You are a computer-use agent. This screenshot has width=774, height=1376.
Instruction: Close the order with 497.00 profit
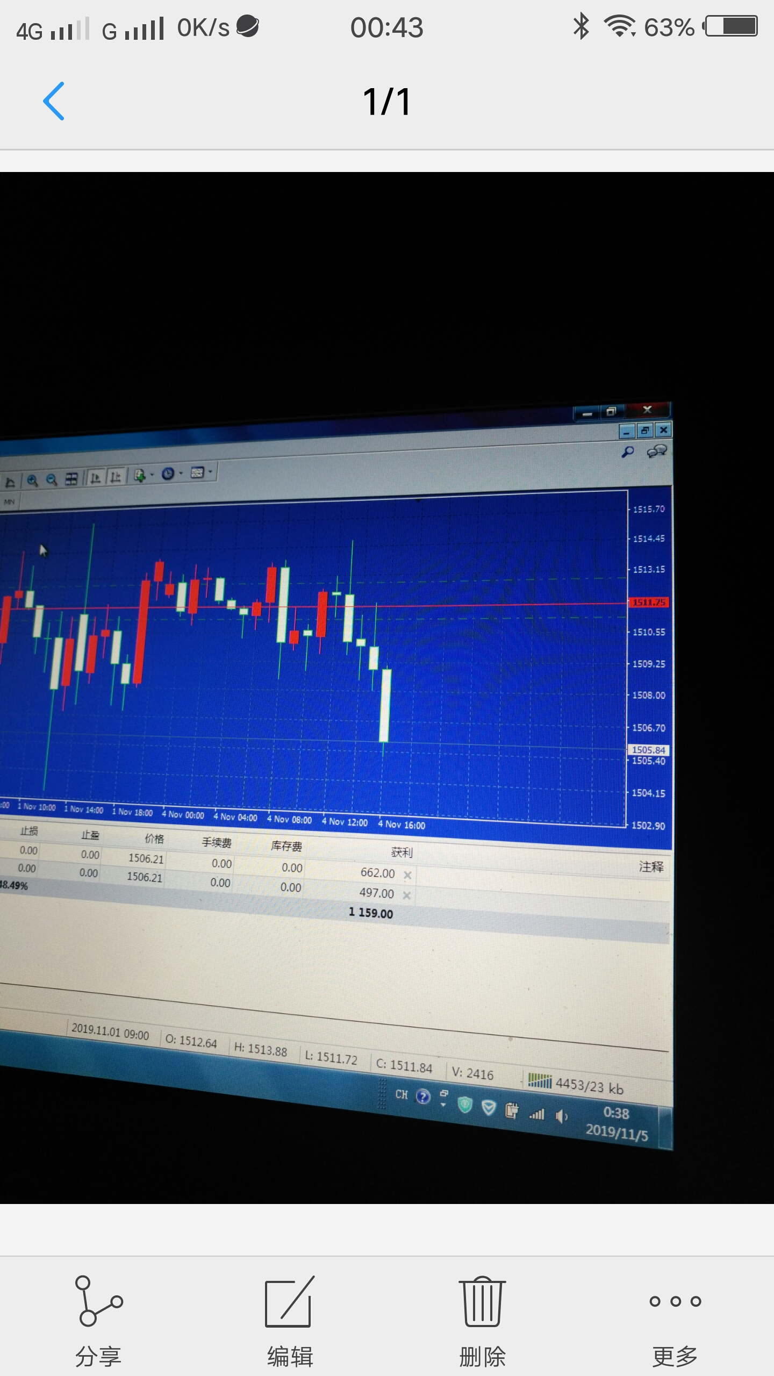pyautogui.click(x=407, y=895)
